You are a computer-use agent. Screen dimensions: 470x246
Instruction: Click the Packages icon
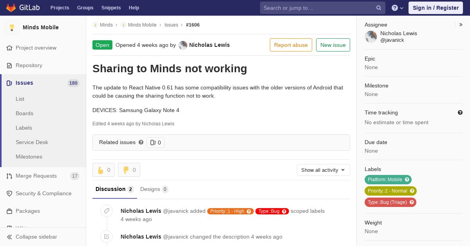[9, 211]
